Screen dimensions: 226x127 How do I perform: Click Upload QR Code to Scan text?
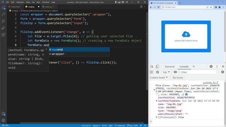pyautogui.click(x=186, y=41)
